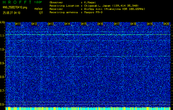Click the 0.8 frequency axis label
Screen dimensions: 173x110
[2, 77]
